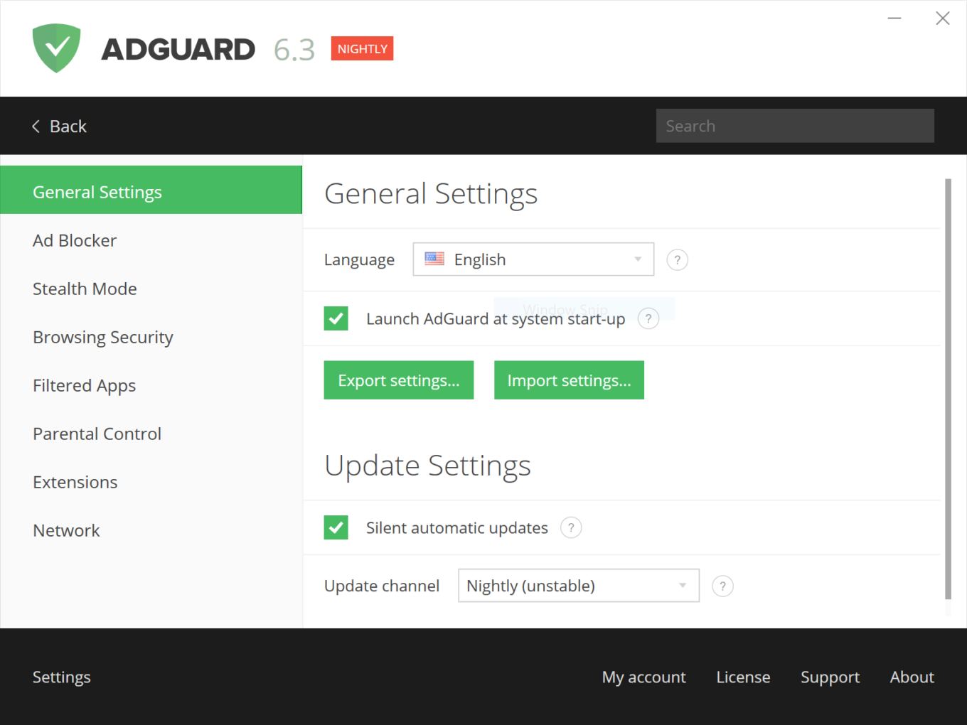
Task: Open the Ad Blocker section
Action: click(x=151, y=240)
